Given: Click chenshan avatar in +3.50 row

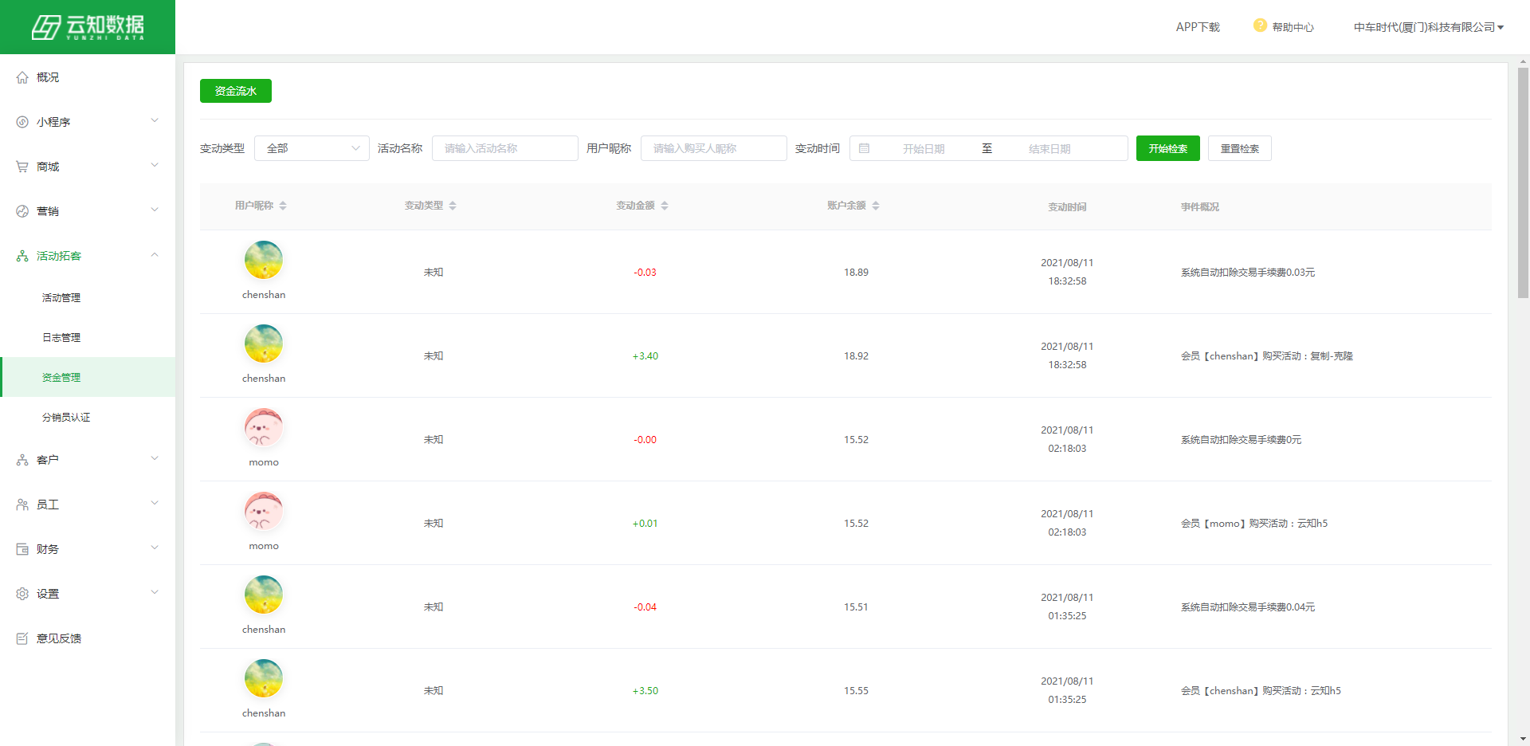Looking at the screenshot, I should 264,678.
